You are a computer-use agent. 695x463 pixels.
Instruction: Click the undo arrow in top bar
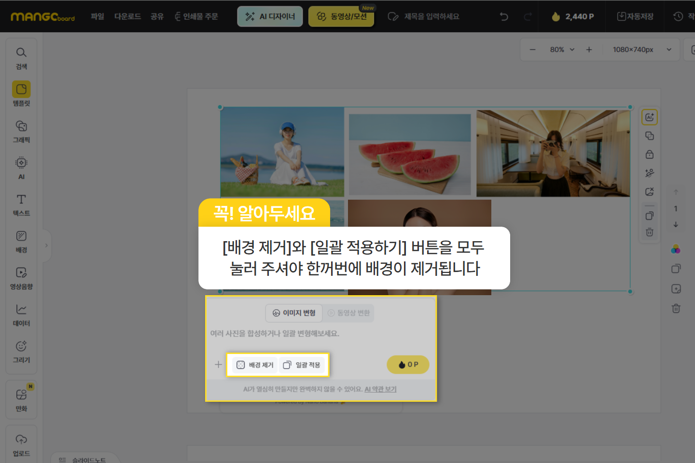pyautogui.click(x=504, y=16)
